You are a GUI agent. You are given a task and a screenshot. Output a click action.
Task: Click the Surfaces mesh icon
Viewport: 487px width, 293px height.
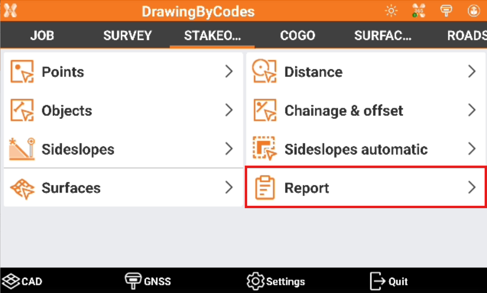[22, 188]
